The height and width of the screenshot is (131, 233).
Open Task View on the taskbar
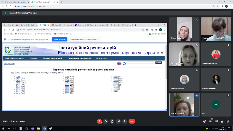coord(15,129)
